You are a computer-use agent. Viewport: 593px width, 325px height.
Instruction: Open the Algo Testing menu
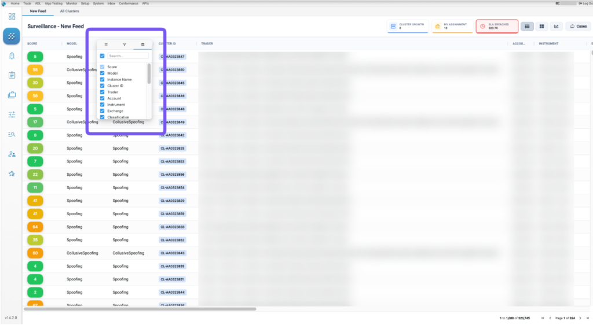(x=53, y=3)
